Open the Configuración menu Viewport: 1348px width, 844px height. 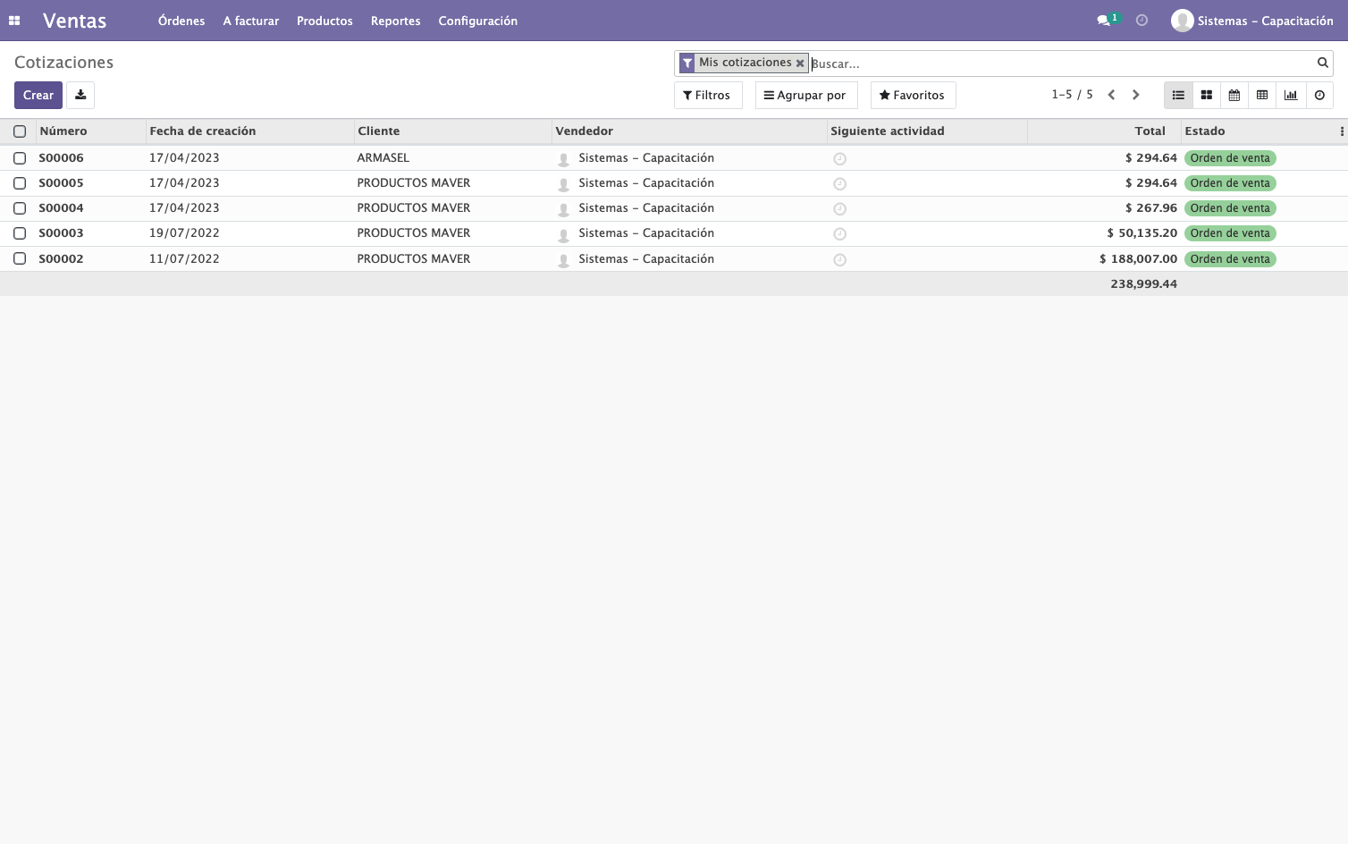[x=477, y=21]
